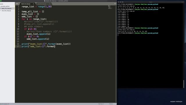Open basic_for_loop.py in the sidebar

tap(6, 8)
